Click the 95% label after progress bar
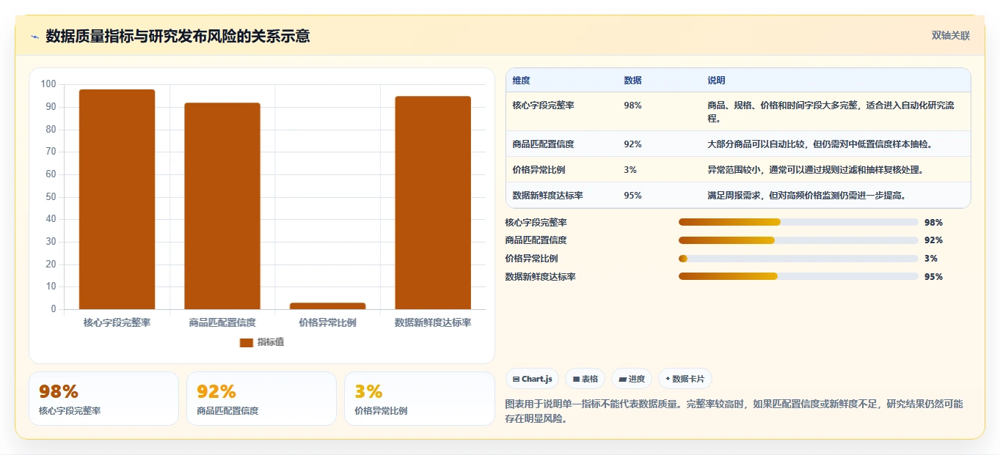 pos(934,277)
